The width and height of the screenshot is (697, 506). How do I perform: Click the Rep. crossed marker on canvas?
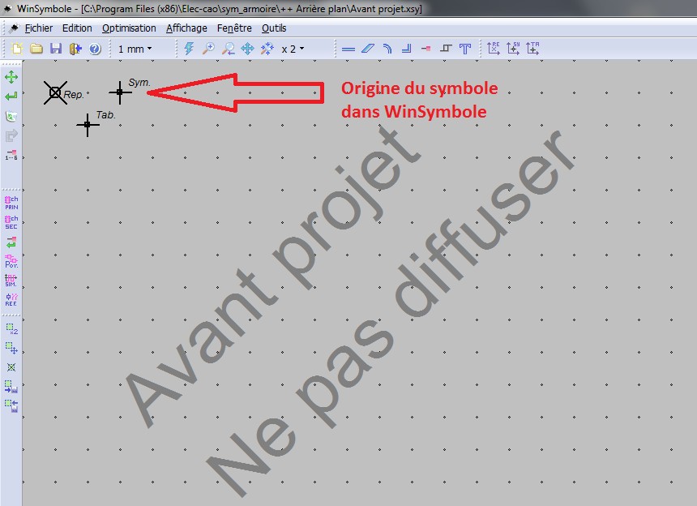[x=55, y=93]
